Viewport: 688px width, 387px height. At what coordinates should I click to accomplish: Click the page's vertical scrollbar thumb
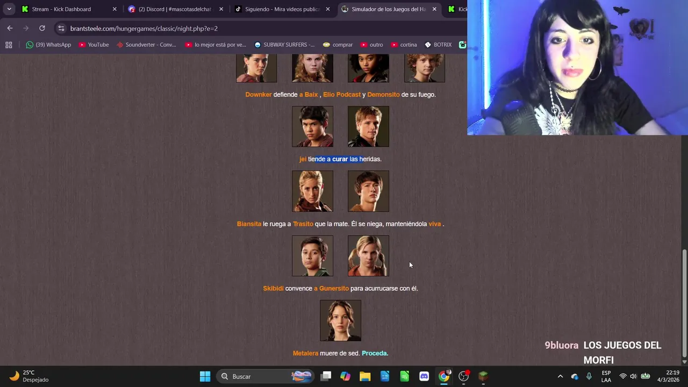pyautogui.click(x=684, y=302)
